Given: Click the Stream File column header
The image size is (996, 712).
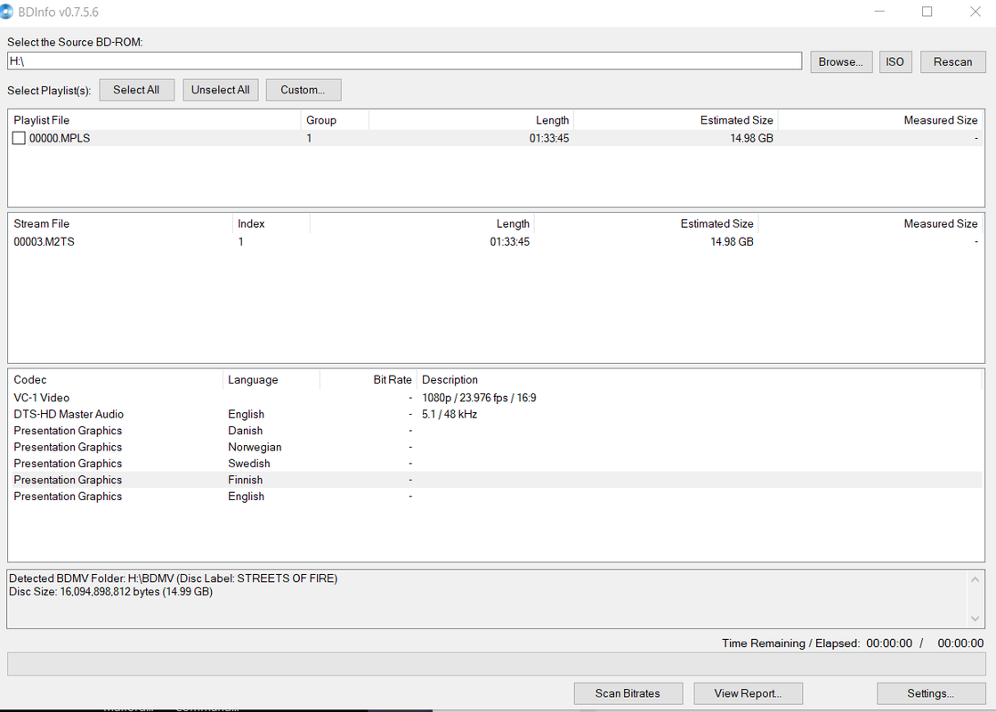Looking at the screenshot, I should coord(121,223).
